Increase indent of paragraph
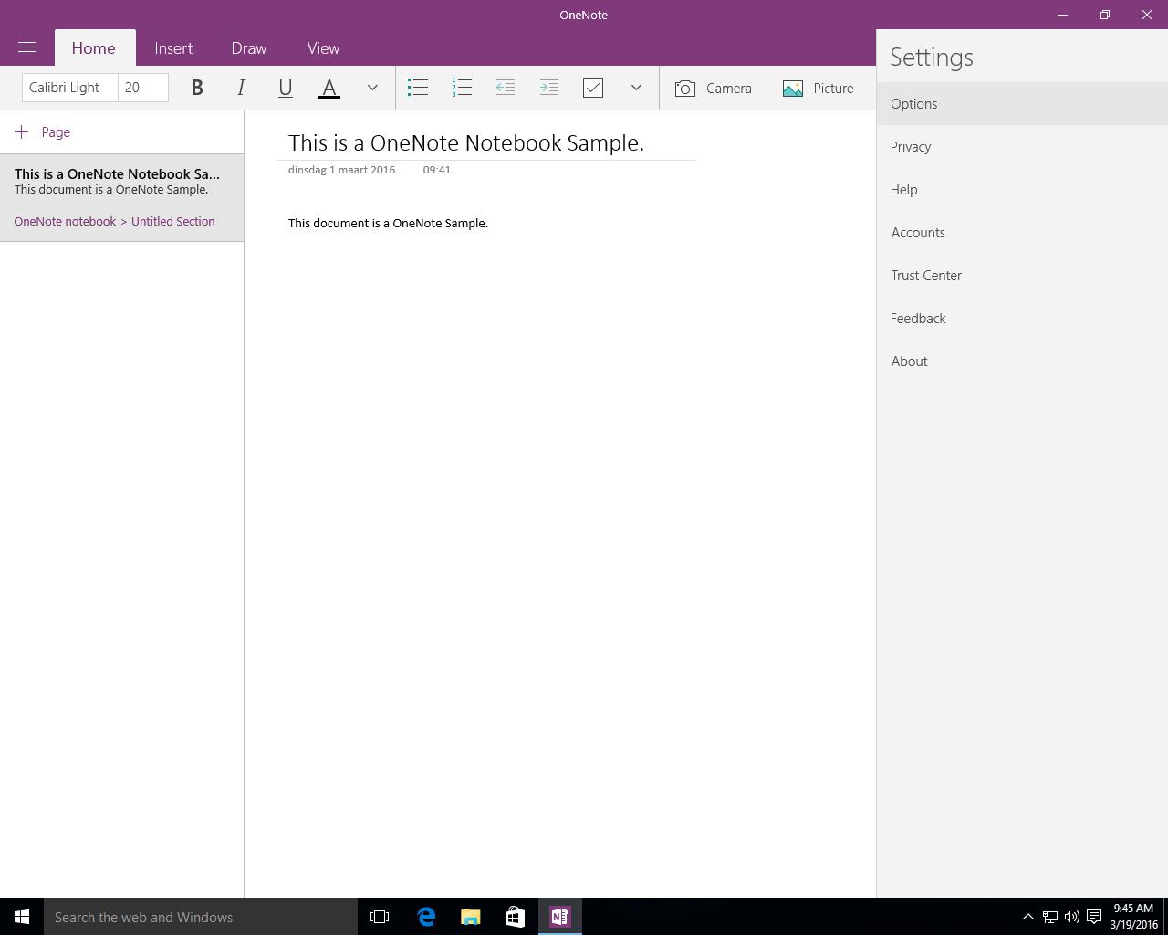Screen dimensions: 1168x935 pos(549,88)
